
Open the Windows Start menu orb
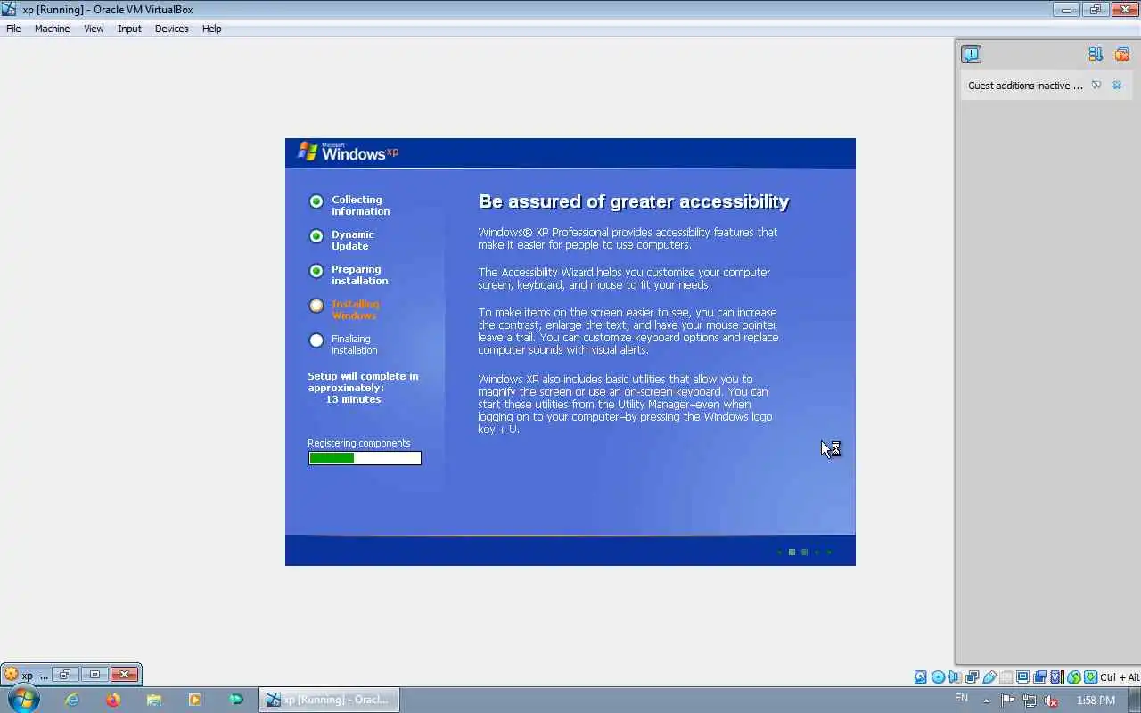[x=22, y=699]
